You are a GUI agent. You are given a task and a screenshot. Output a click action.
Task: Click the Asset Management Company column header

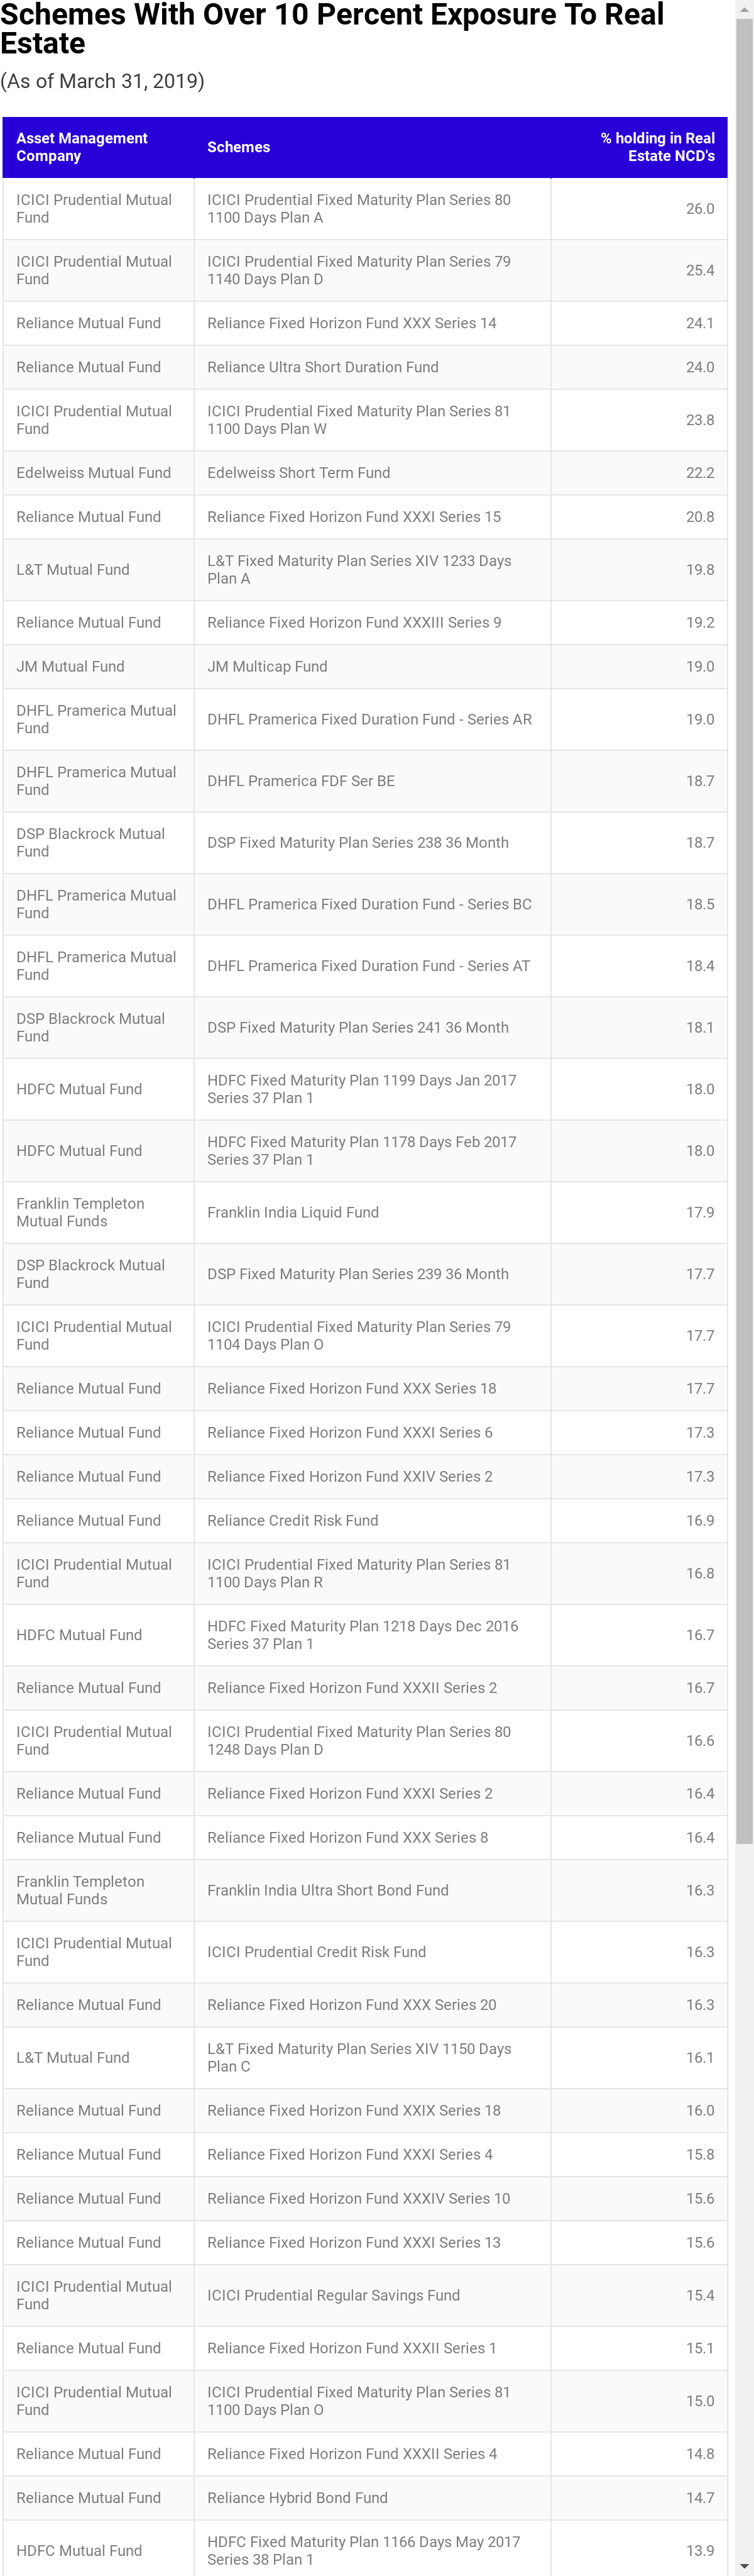click(82, 147)
